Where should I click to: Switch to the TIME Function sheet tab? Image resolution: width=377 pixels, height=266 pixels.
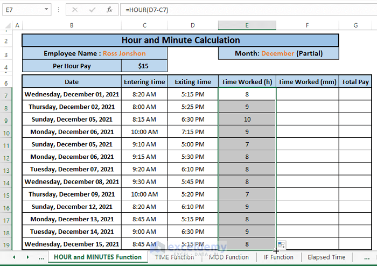click(x=174, y=257)
